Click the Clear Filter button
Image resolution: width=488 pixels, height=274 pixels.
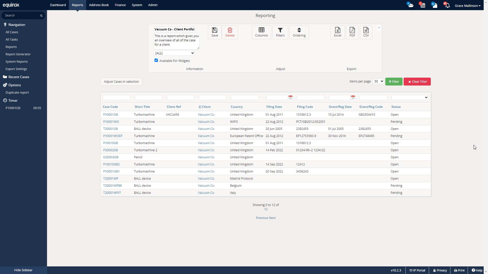[x=417, y=81]
